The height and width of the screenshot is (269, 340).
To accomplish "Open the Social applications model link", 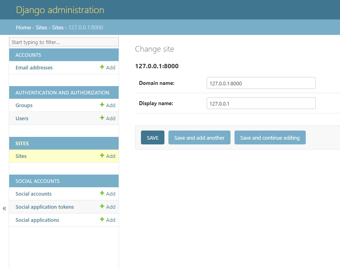I will [37, 220].
